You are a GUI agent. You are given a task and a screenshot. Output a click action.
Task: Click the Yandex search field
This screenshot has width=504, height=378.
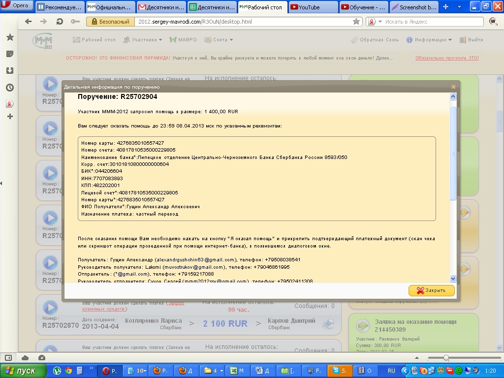click(x=433, y=22)
